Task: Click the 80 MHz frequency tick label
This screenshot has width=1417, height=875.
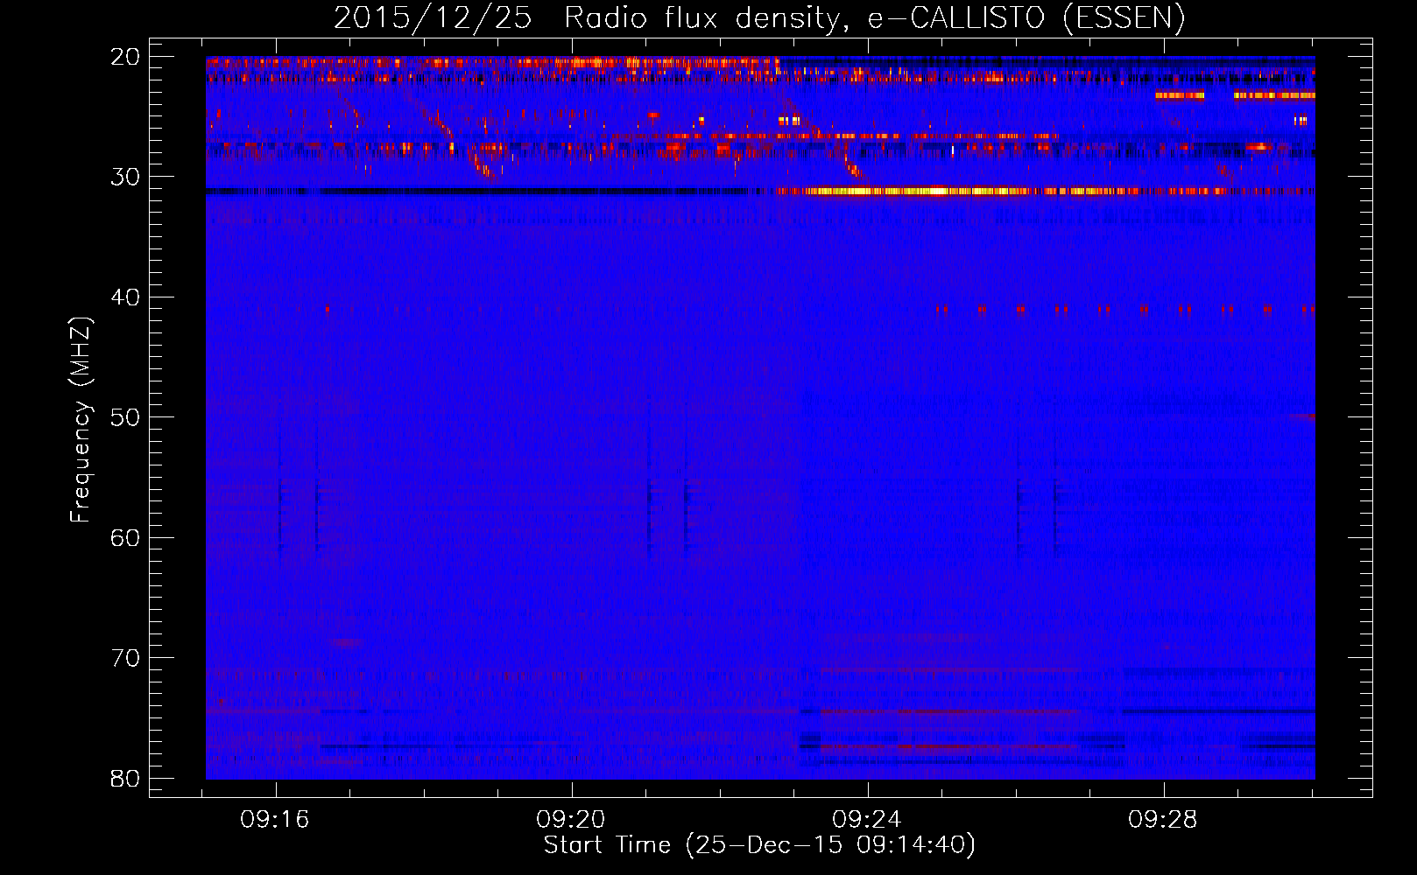Action: pyautogui.click(x=126, y=778)
